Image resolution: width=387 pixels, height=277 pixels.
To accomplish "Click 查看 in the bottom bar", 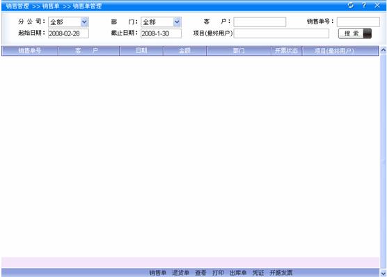I will click(x=200, y=273).
